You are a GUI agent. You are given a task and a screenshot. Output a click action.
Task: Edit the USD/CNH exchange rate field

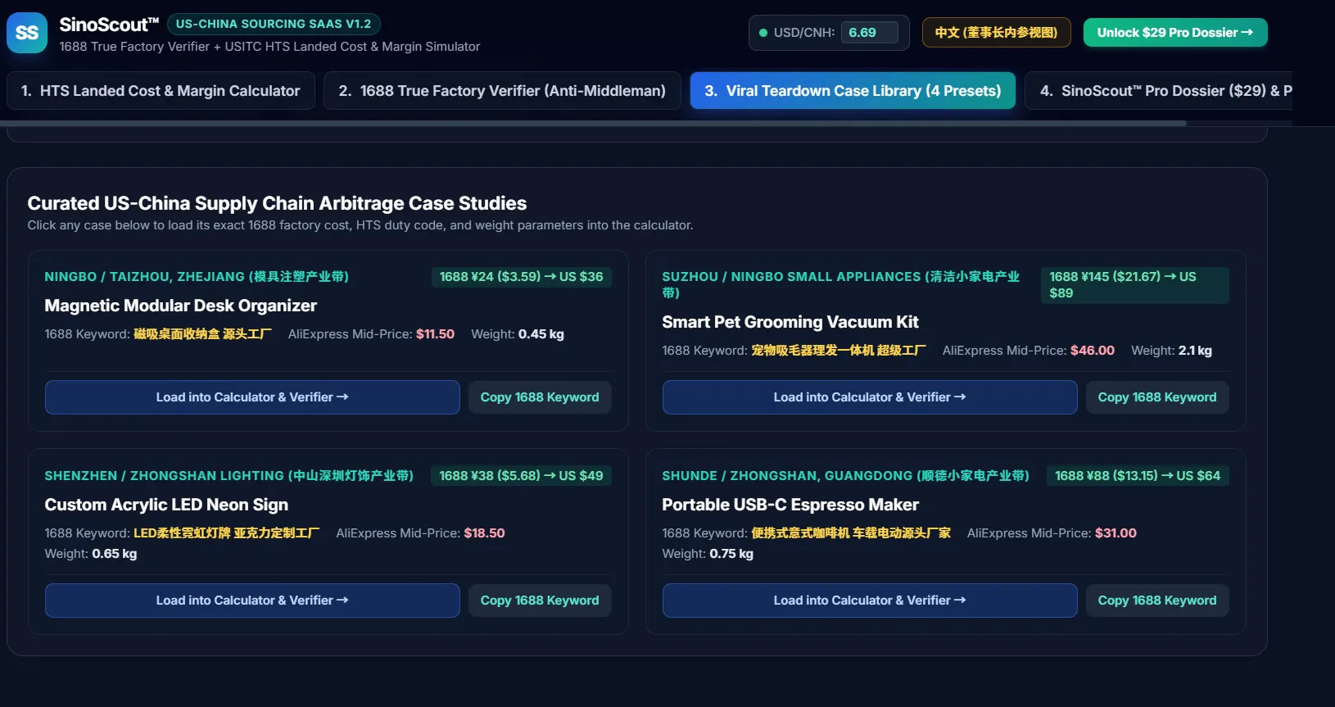click(x=869, y=33)
